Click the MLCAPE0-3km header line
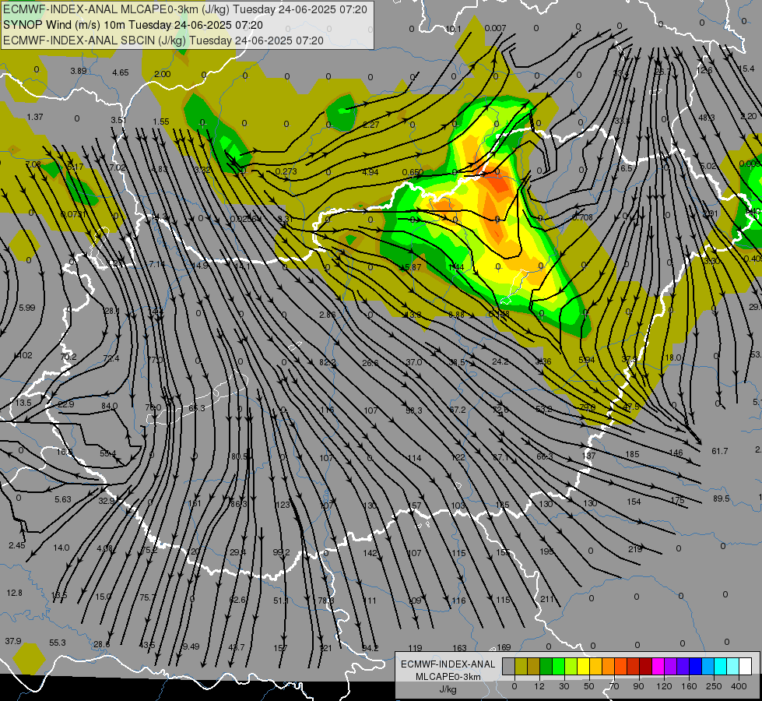The height and width of the screenshot is (701, 762). 185,9
